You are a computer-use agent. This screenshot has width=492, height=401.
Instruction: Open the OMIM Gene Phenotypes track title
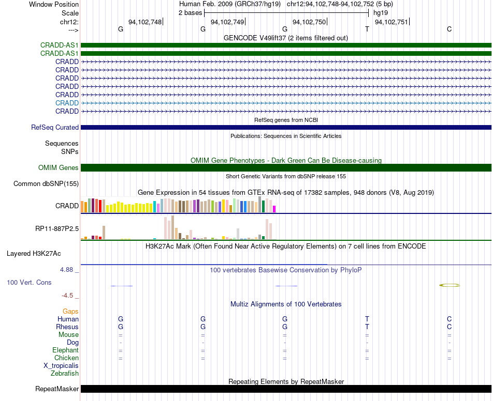pos(286,160)
